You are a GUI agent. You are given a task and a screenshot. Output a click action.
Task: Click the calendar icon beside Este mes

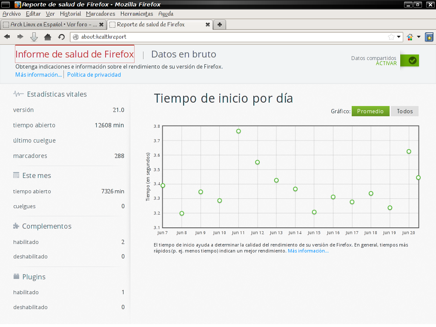[x=16, y=175]
